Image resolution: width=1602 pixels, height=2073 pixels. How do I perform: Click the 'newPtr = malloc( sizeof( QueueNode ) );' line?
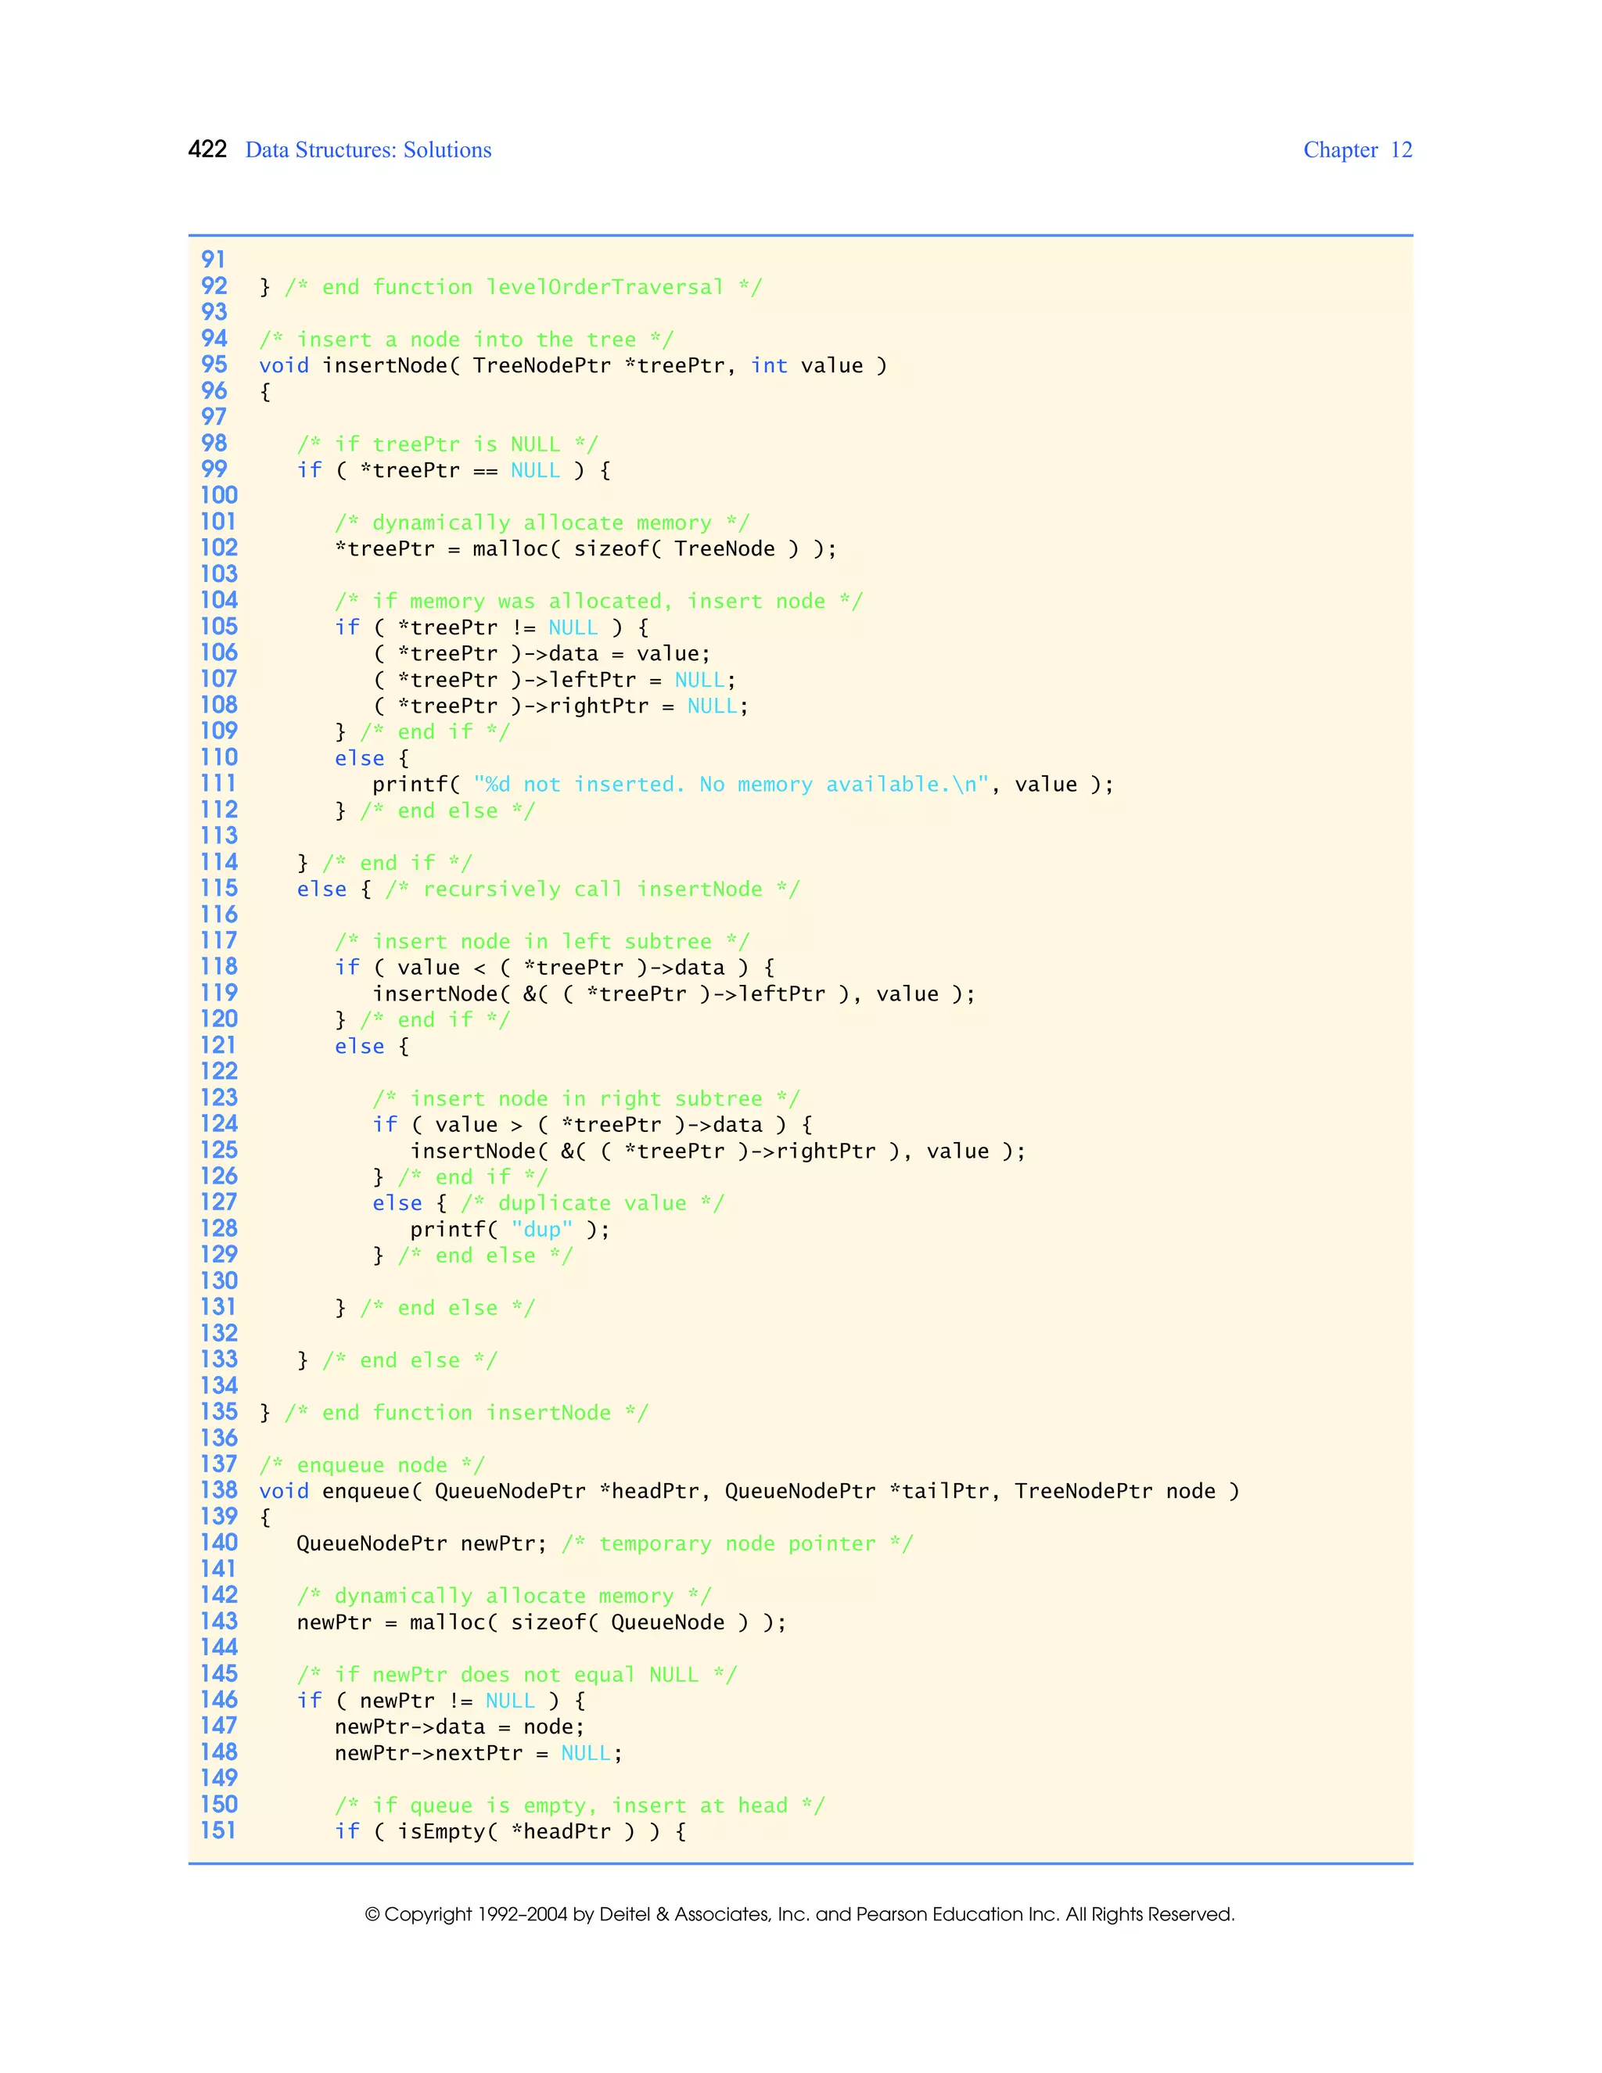542,1622
